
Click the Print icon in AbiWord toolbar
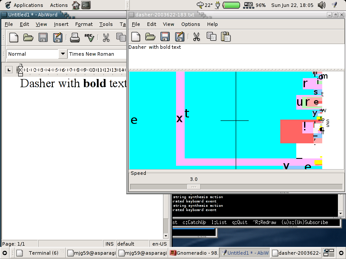[75, 38]
